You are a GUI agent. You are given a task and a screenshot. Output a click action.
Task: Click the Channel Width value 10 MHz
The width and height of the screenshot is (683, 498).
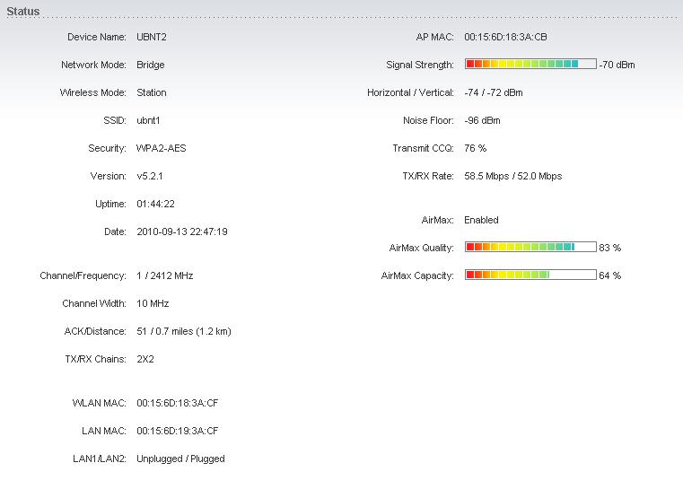153,304
